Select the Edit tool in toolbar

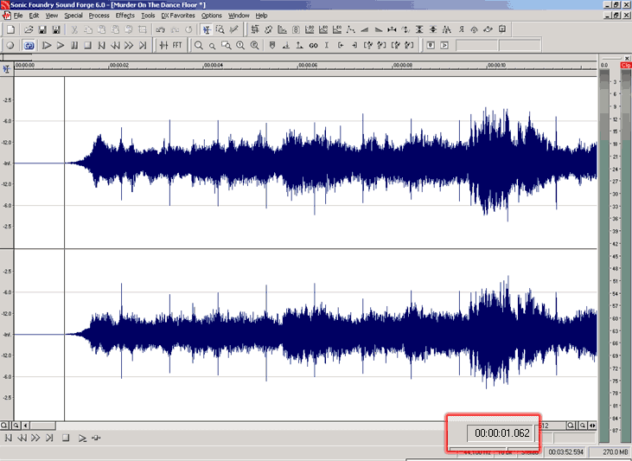207,29
